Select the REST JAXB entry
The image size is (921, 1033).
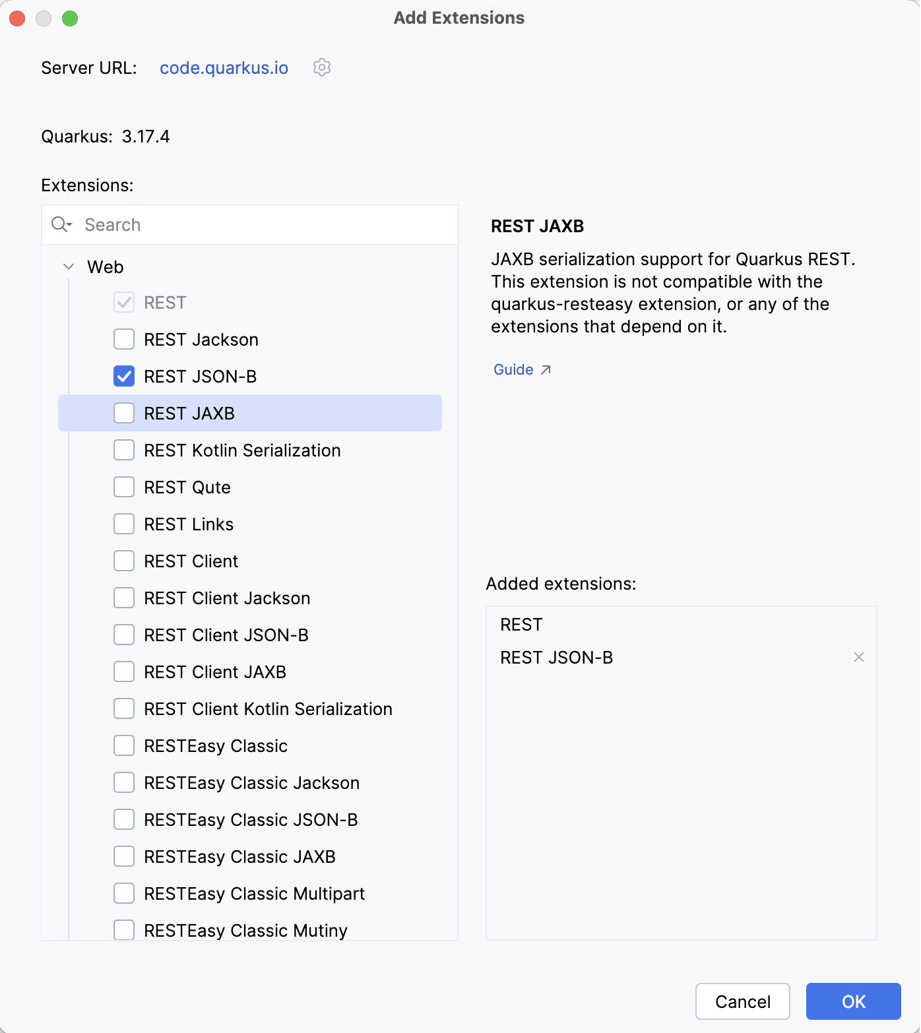tap(189, 413)
